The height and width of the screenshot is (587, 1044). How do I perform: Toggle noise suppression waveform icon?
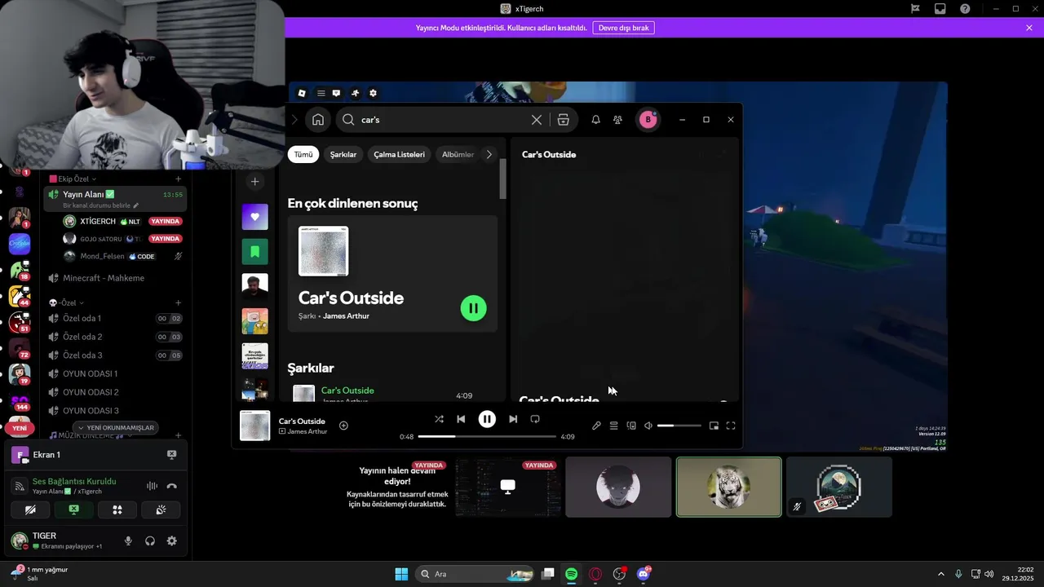point(152,486)
